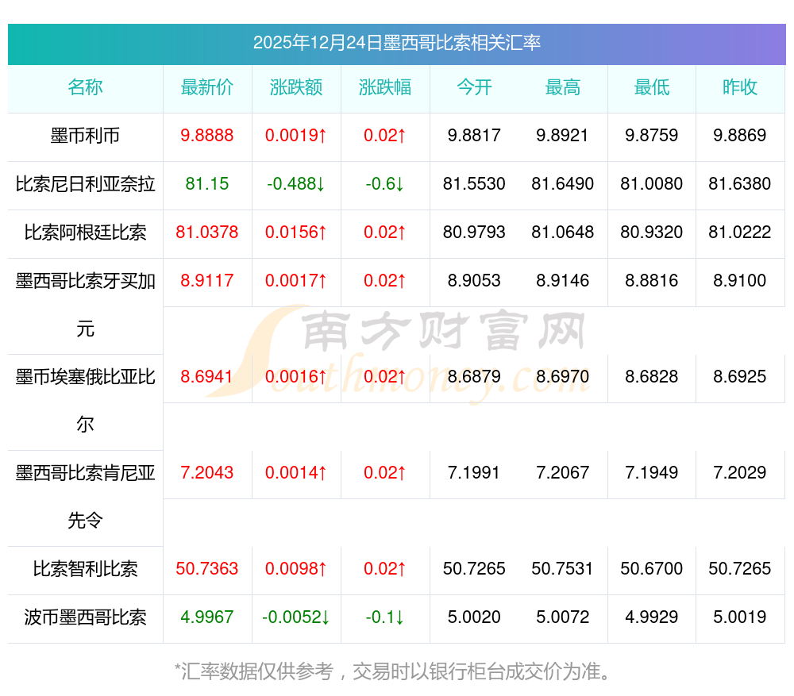The image size is (794, 696).
Task: Select the green latest price 81.15
Action: click(207, 184)
